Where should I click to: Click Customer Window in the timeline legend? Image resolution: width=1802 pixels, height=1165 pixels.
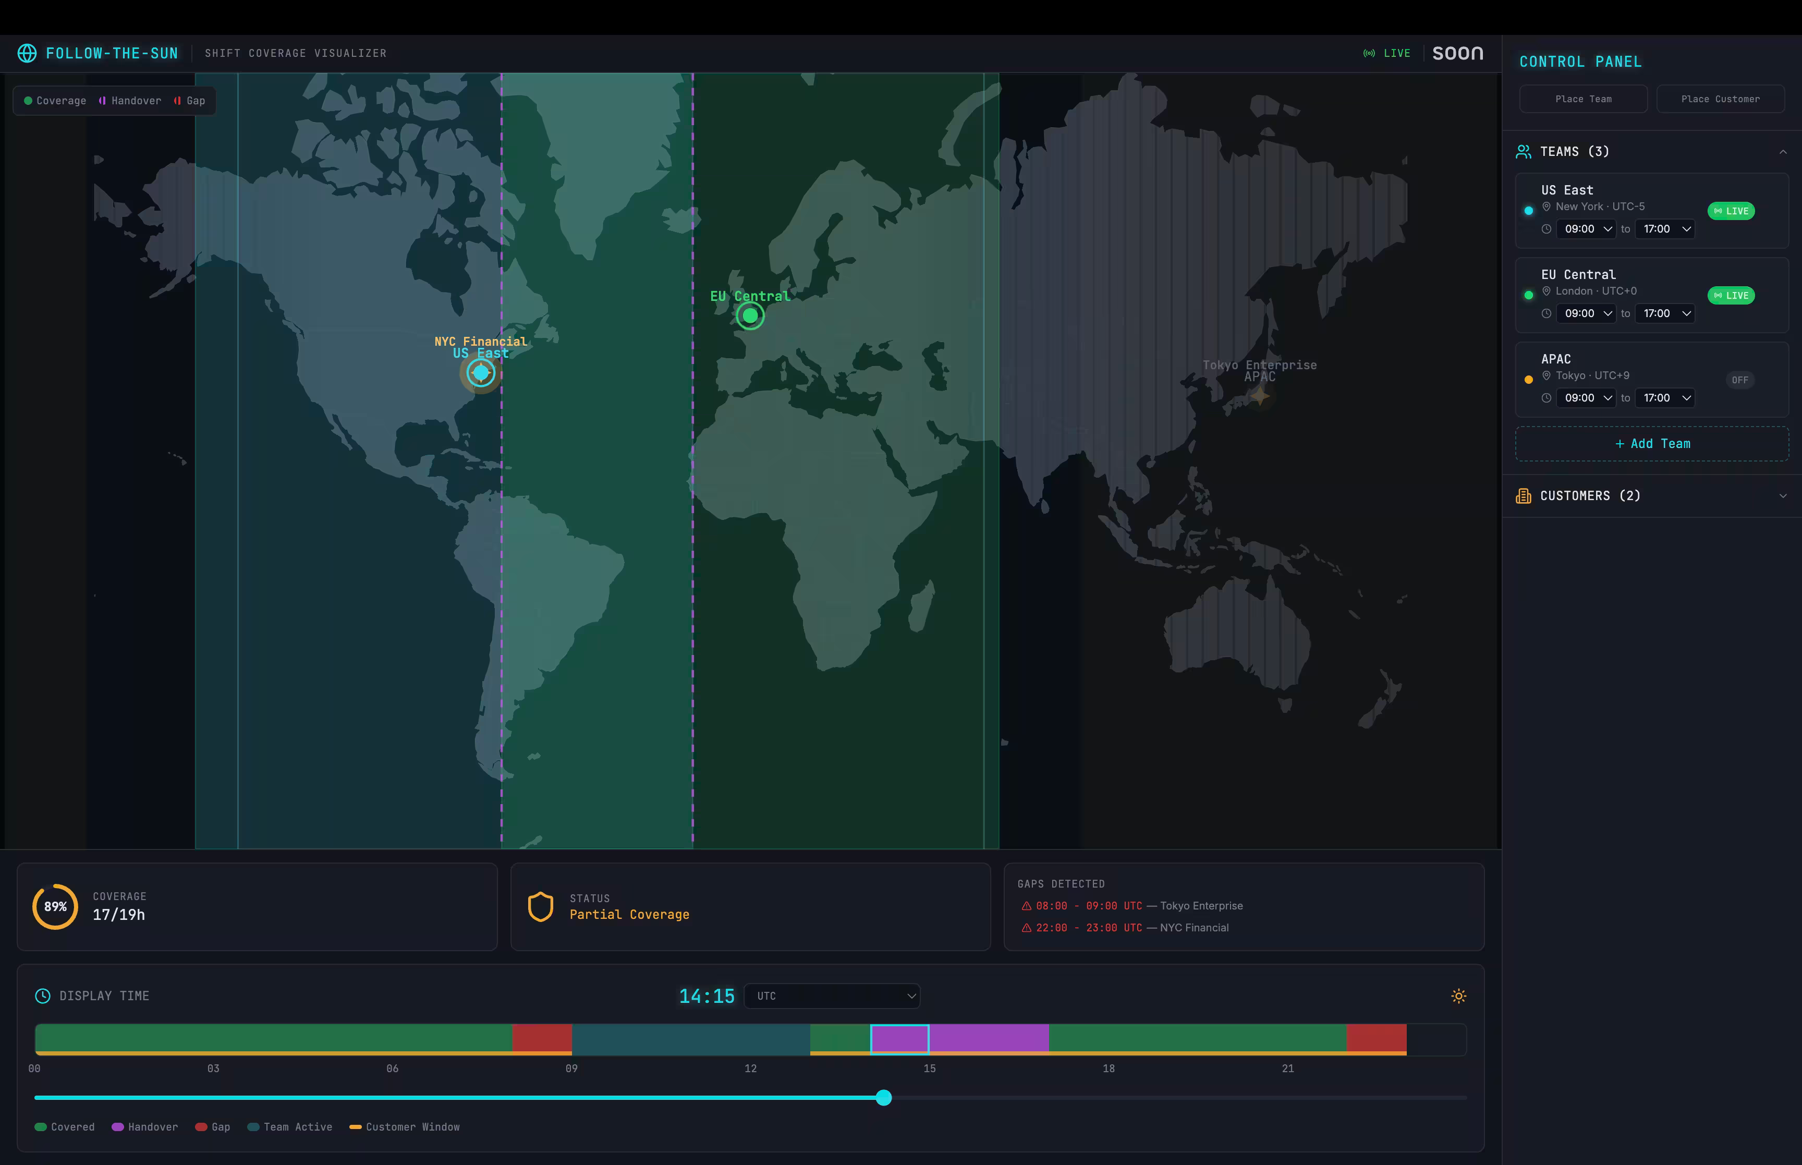coord(405,1127)
